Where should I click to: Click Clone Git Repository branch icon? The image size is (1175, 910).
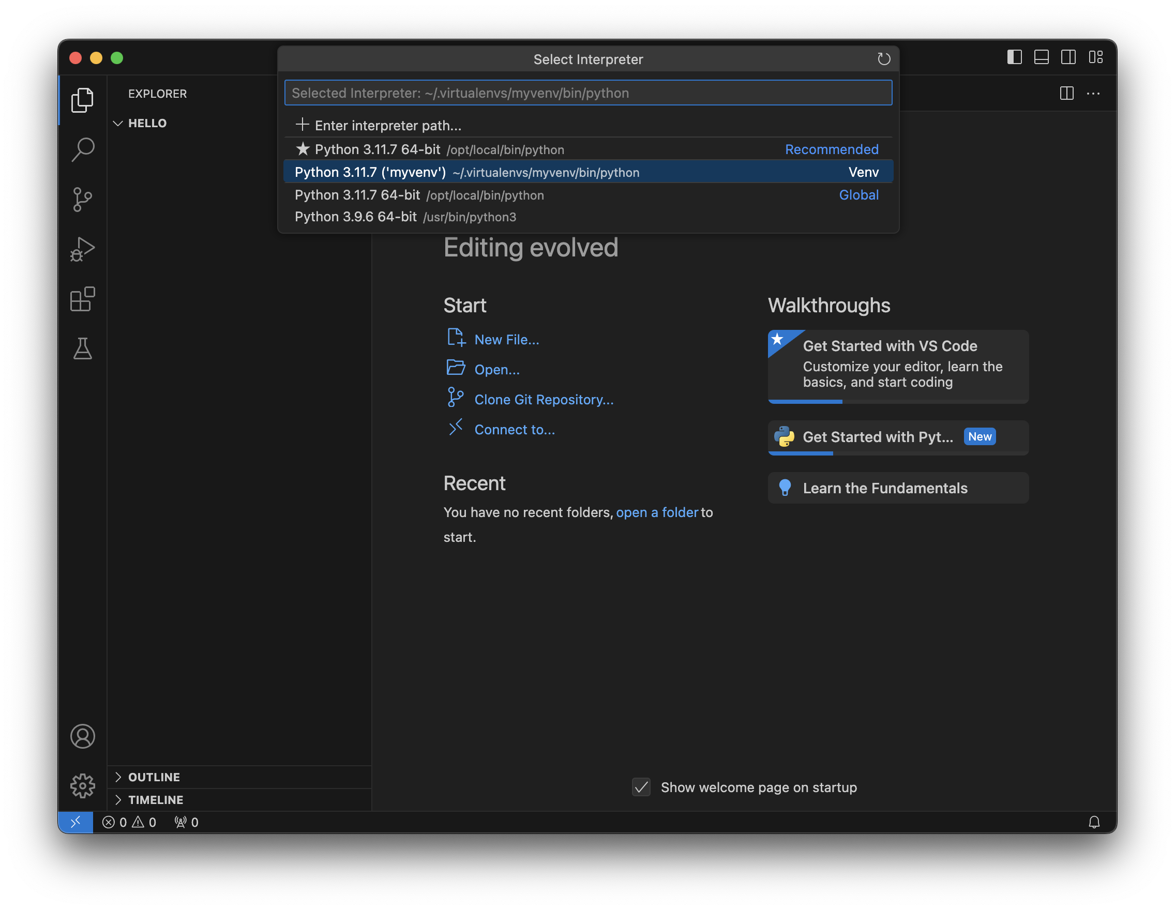pos(456,398)
